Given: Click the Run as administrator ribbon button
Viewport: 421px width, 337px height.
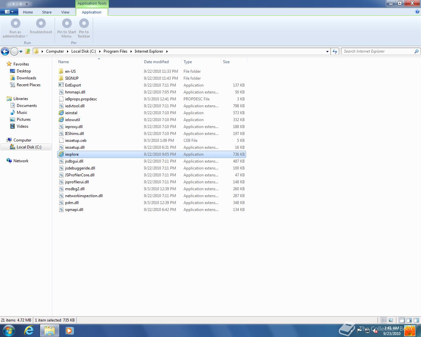Looking at the screenshot, I should (x=15, y=28).
